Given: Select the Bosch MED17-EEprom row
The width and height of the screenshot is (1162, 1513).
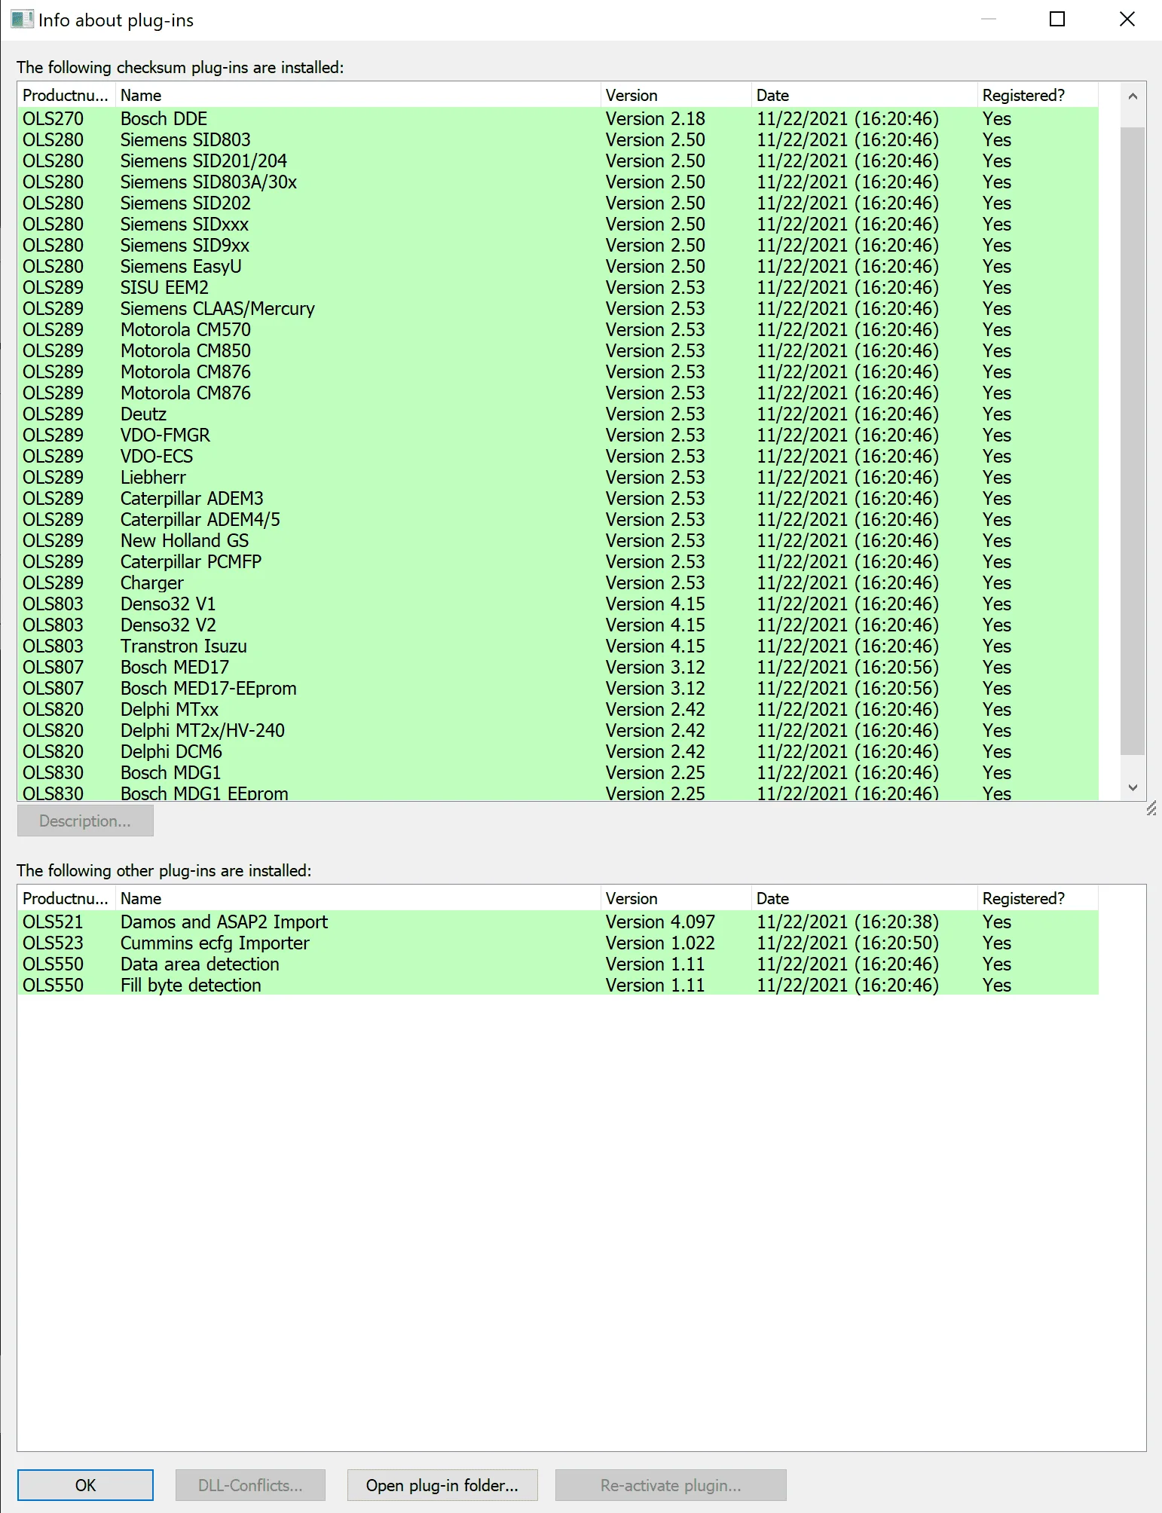Looking at the screenshot, I should coord(558,688).
